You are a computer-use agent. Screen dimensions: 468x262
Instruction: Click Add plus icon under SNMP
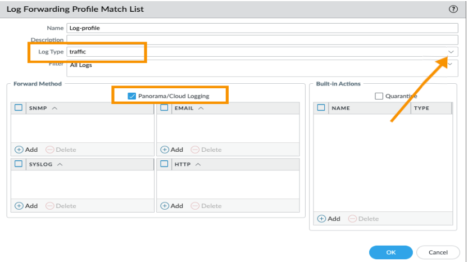point(19,150)
